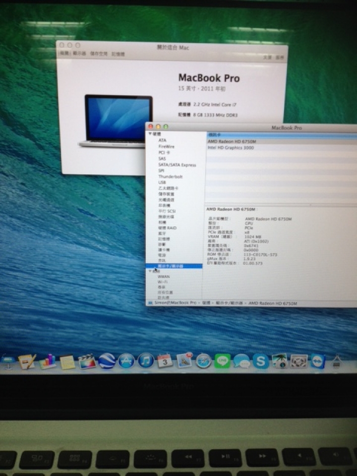The width and height of the screenshot is (357, 476).
Task: Open the App Store Dock icon
Action: (x=126, y=361)
